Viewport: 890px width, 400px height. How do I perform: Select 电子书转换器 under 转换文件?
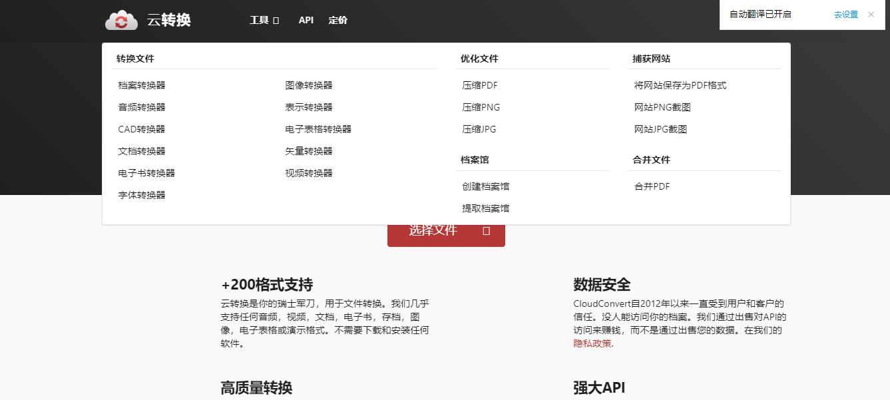(x=146, y=172)
